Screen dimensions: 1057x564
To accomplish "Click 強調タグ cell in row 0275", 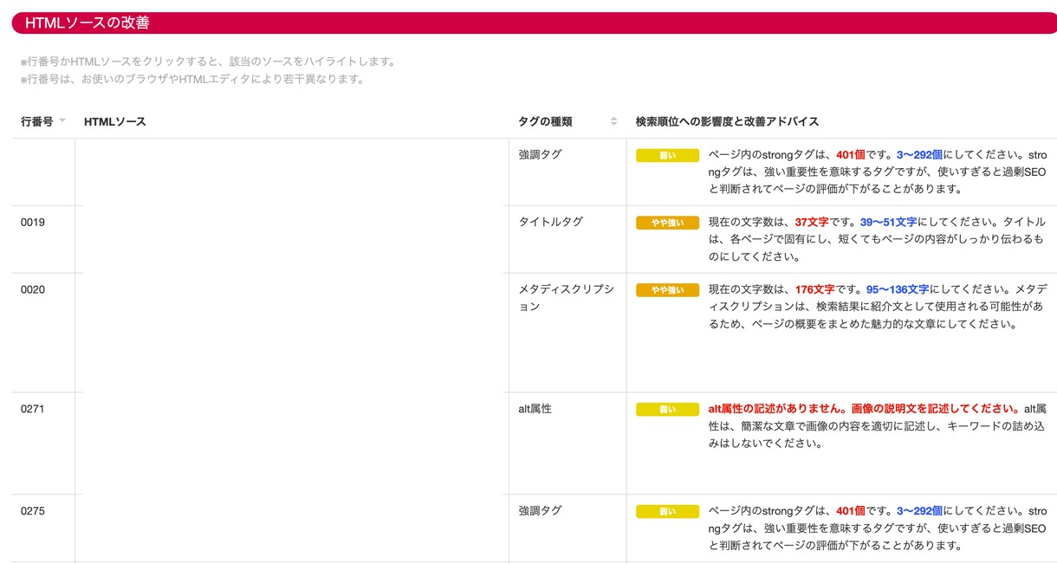I will (x=540, y=511).
